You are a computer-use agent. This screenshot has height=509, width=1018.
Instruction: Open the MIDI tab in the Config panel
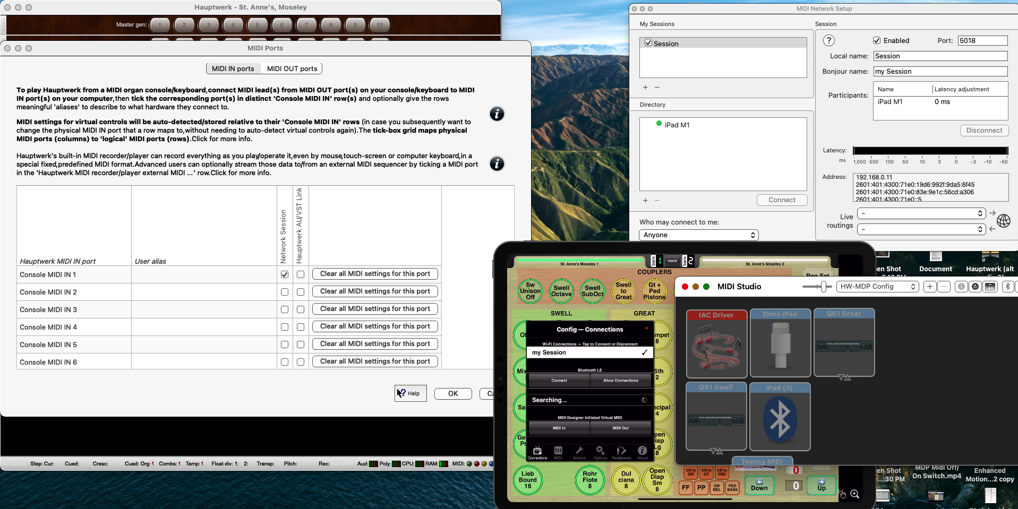[x=558, y=452]
